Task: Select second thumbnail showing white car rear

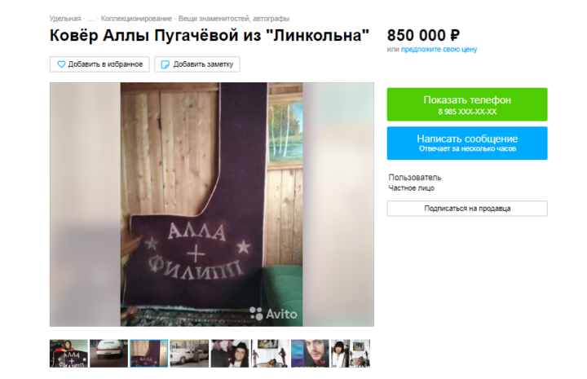Action: pos(108,354)
